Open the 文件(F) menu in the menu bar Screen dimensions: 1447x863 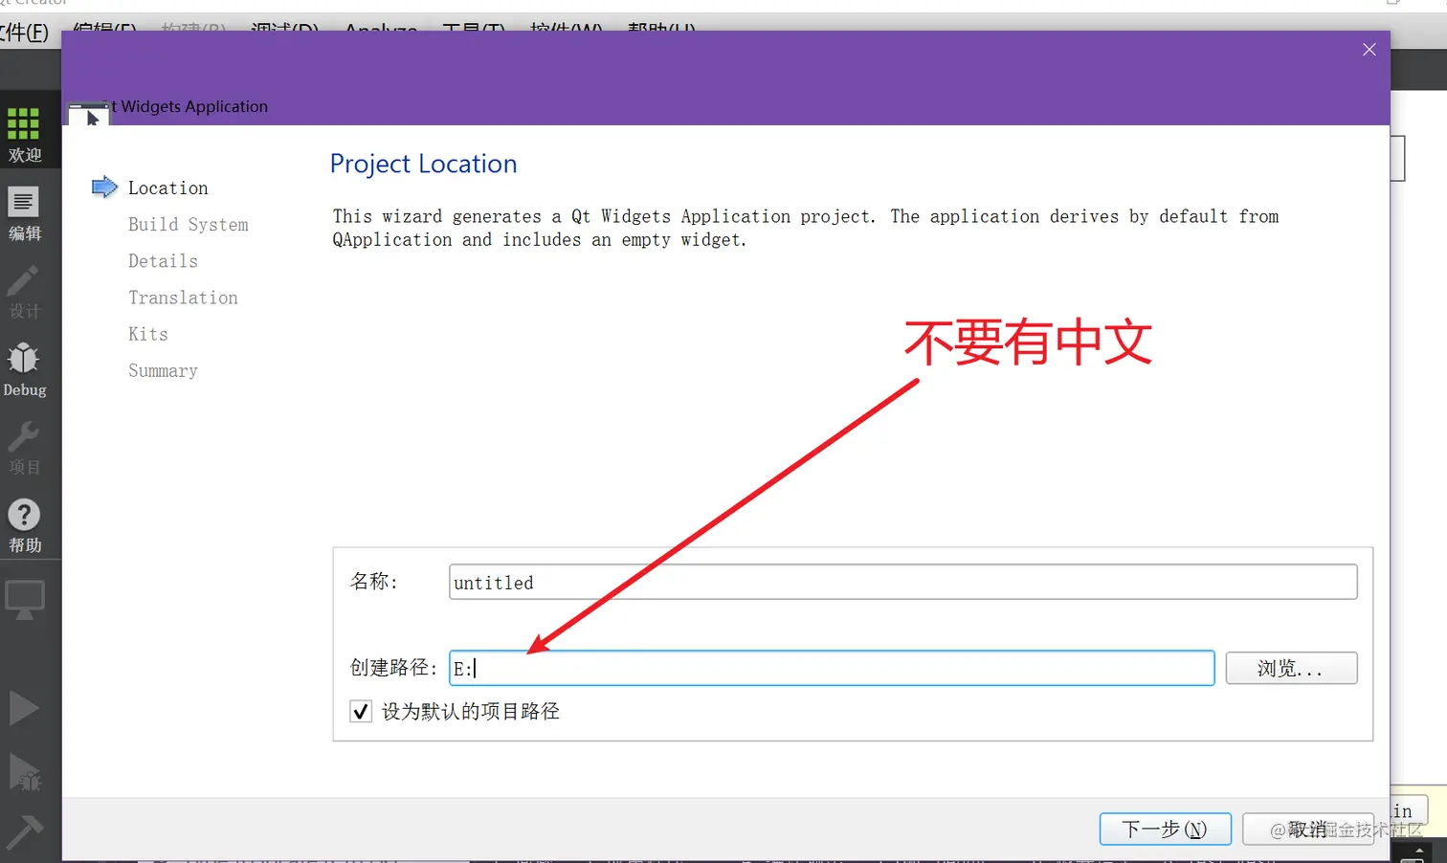(23, 33)
